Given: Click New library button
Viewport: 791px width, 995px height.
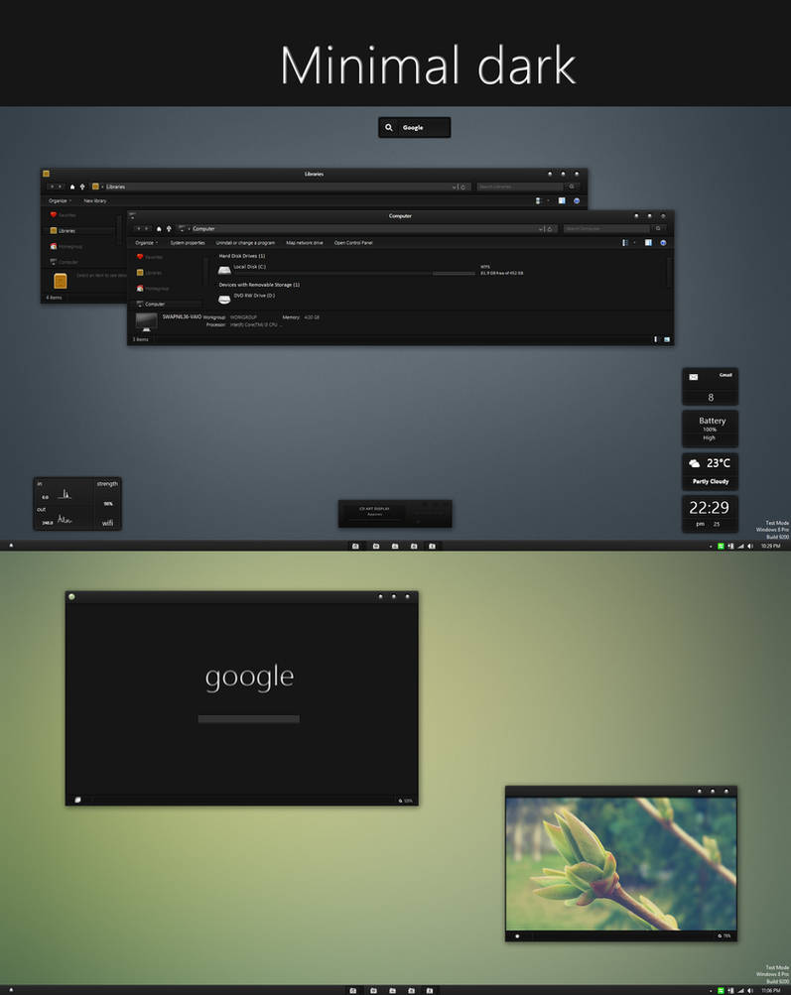Looking at the screenshot, I should pos(95,200).
